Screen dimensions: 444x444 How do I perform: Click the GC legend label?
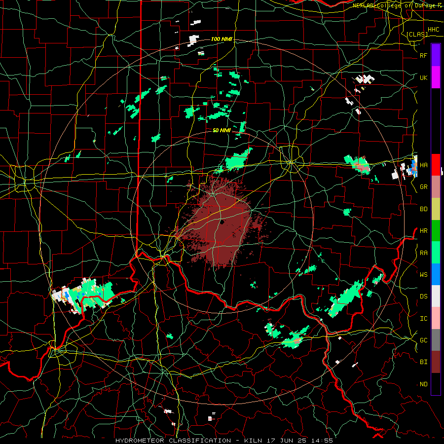click(x=423, y=340)
